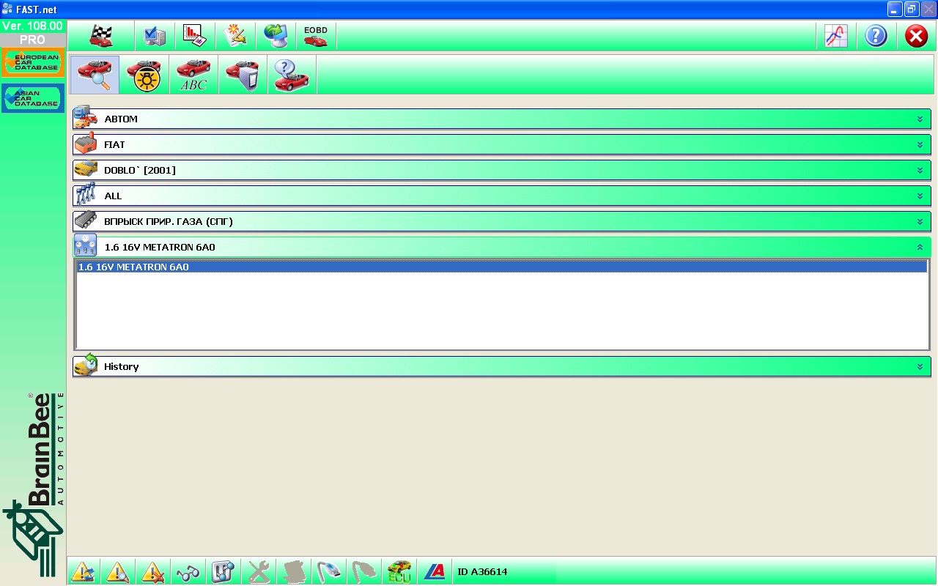
Task: Click the Ver. 108.00 version label
Action: pyautogui.click(x=33, y=26)
